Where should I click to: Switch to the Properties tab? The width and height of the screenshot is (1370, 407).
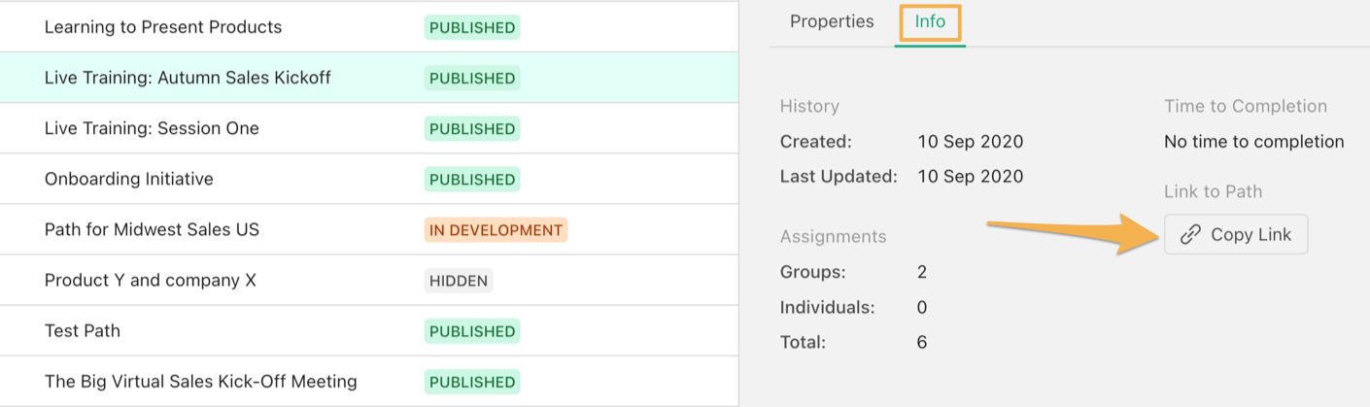coord(832,21)
